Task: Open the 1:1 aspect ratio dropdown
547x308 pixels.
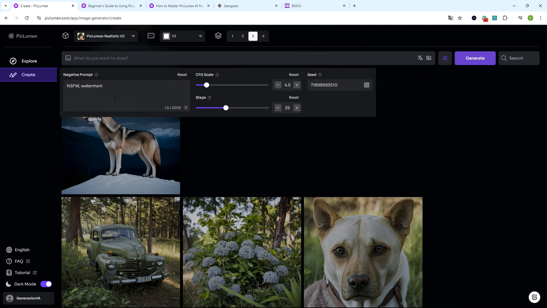Action: tap(182, 36)
